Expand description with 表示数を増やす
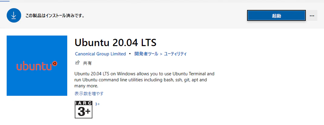324x125 pixels. [x=89, y=94]
